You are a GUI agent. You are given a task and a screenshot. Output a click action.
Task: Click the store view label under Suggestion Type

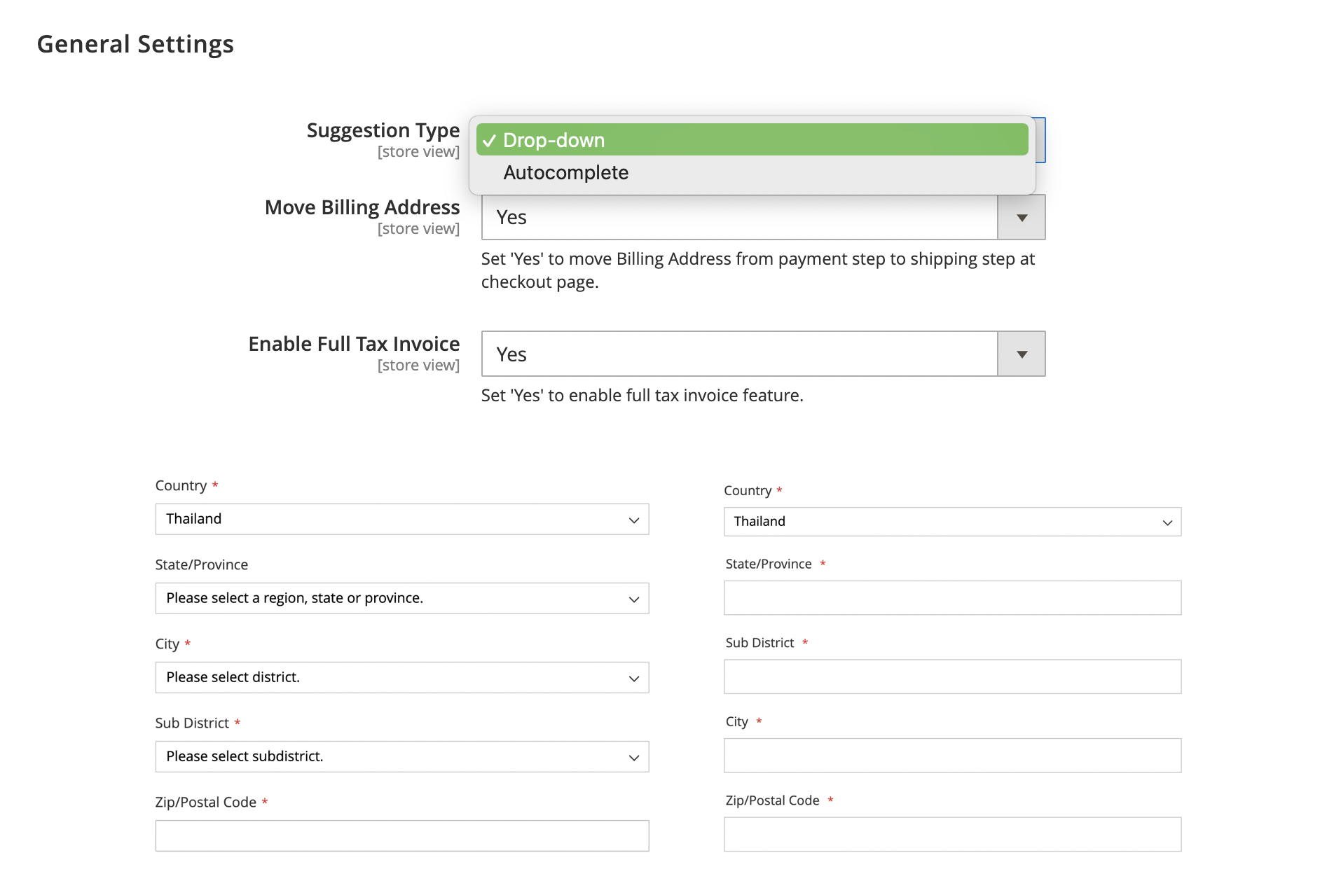(418, 151)
